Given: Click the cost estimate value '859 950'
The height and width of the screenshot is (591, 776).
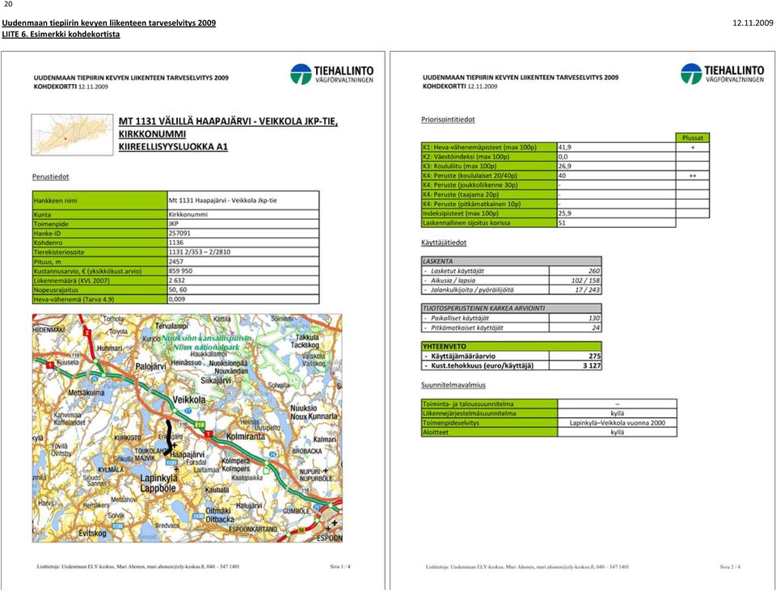Looking at the screenshot, I should (180, 271).
